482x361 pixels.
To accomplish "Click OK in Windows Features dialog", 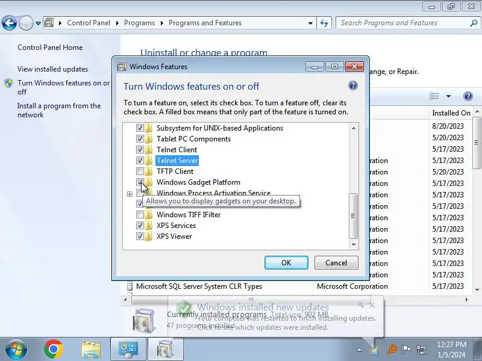I will pyautogui.click(x=286, y=263).
